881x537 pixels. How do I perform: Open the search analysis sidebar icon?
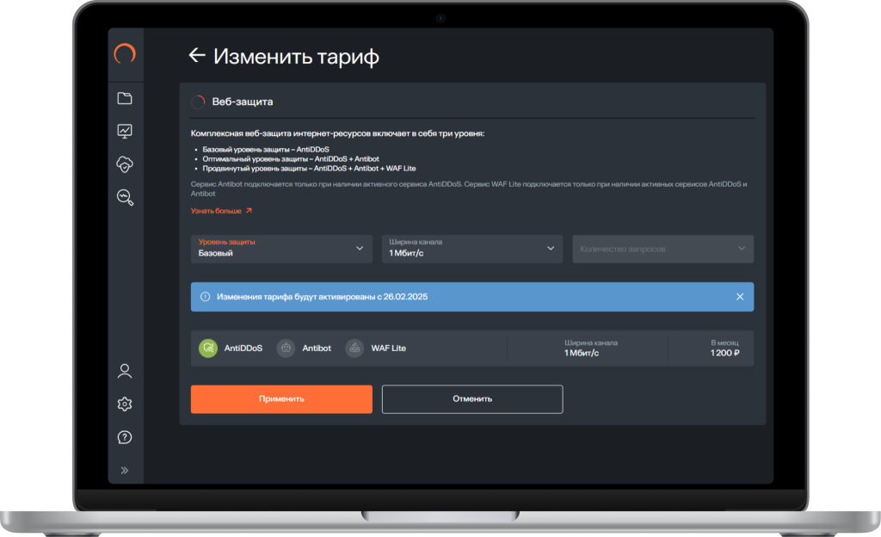[125, 198]
